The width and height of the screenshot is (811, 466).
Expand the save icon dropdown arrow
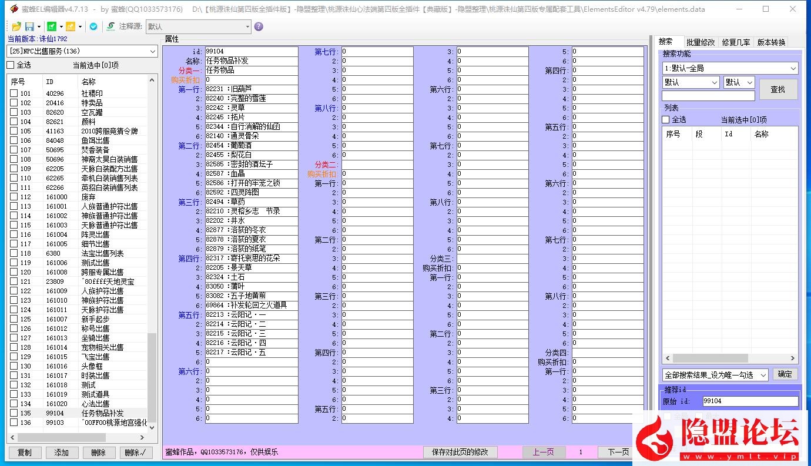[x=39, y=26]
